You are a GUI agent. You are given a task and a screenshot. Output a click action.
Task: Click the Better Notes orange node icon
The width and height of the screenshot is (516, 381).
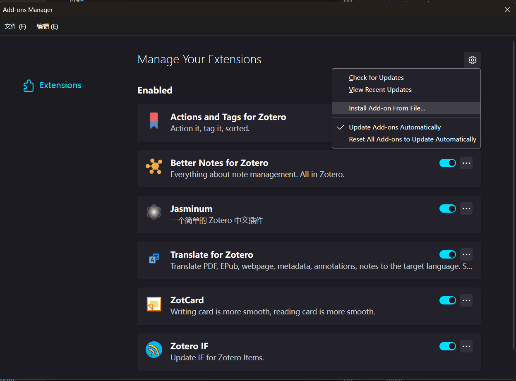point(154,166)
